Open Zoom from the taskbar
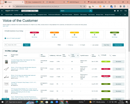This screenshot has height=104, width=130. tap(57, 102)
